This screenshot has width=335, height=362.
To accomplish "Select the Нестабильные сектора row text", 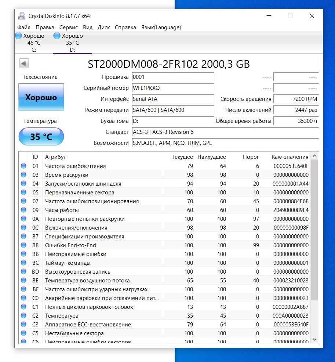I will (74, 333).
